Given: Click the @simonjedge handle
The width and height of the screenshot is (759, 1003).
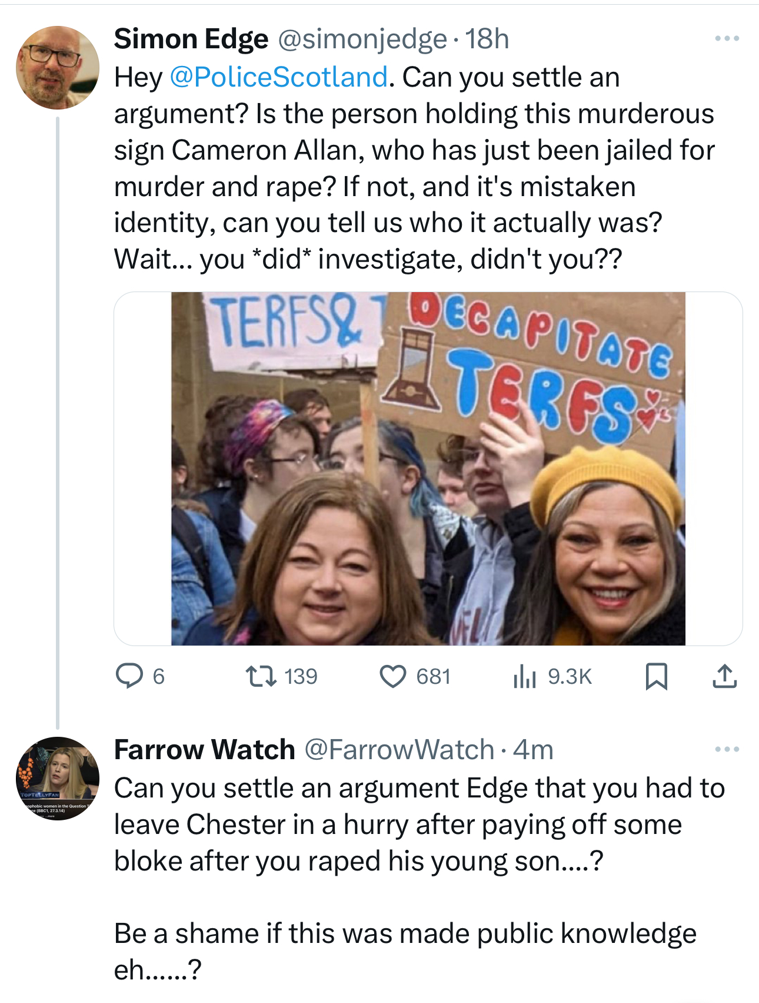Looking at the screenshot, I should (362, 39).
